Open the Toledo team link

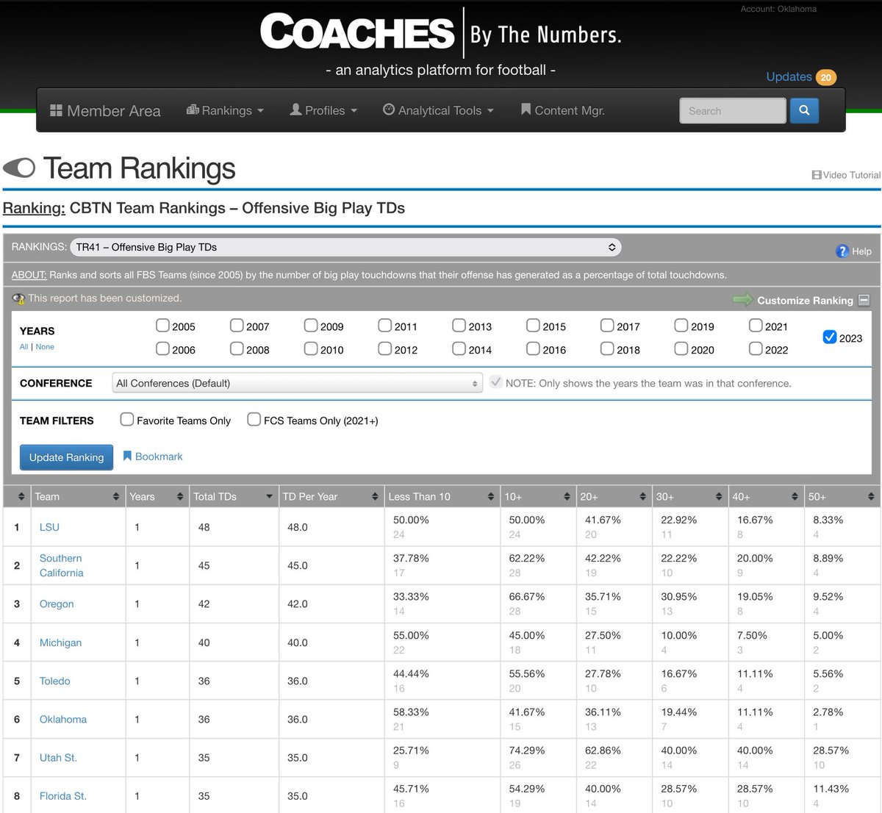click(x=55, y=681)
